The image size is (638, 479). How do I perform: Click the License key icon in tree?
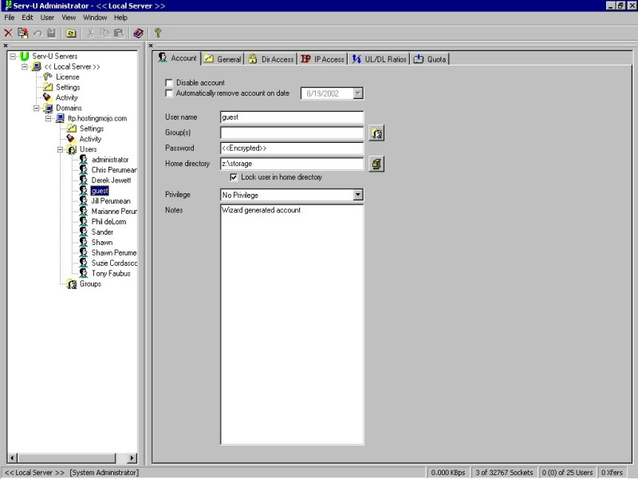coord(48,77)
